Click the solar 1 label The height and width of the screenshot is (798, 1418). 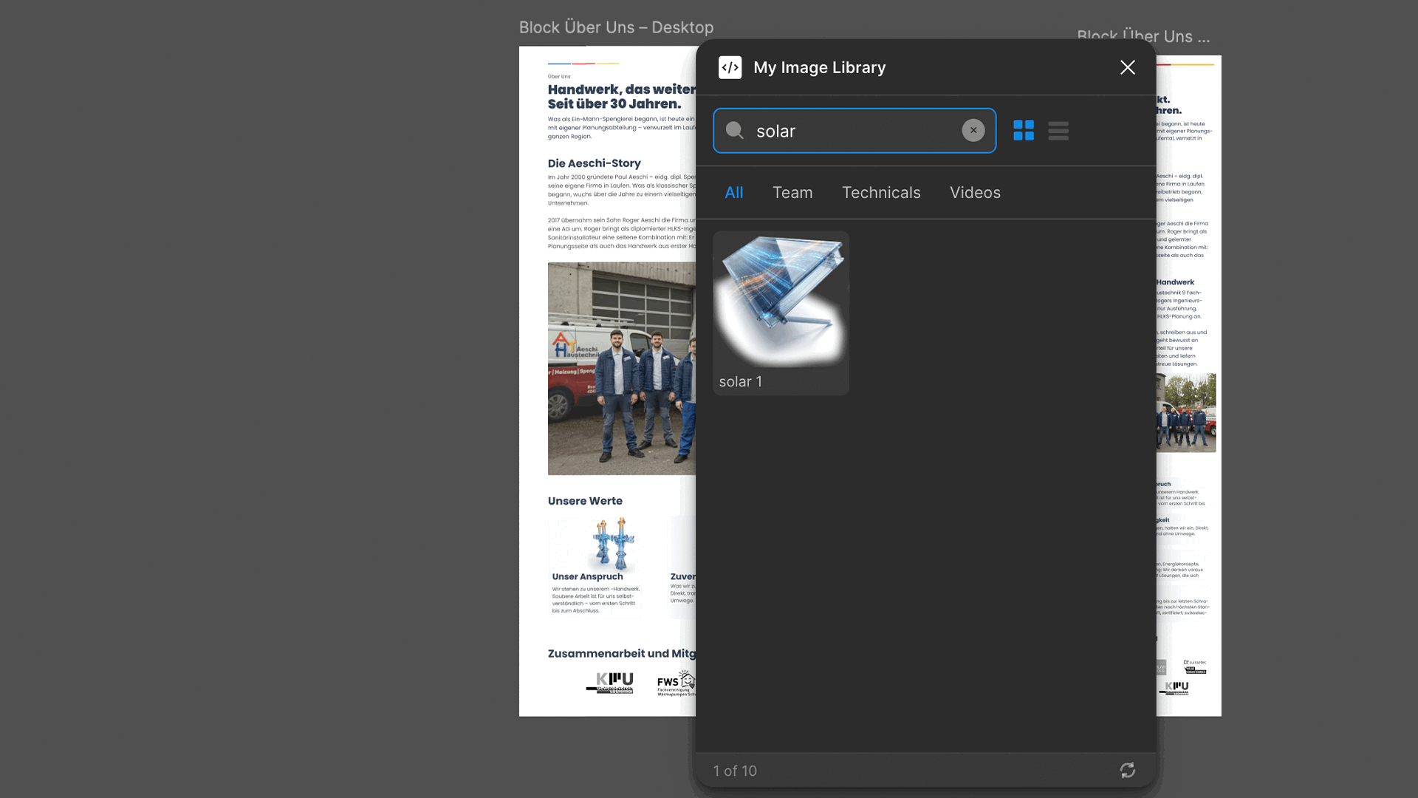click(x=740, y=381)
